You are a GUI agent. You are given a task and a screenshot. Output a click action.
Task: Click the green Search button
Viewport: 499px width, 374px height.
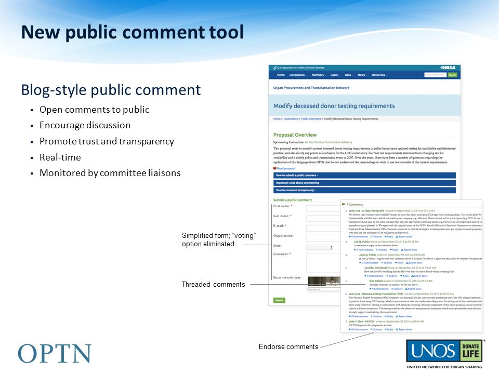[x=452, y=75]
